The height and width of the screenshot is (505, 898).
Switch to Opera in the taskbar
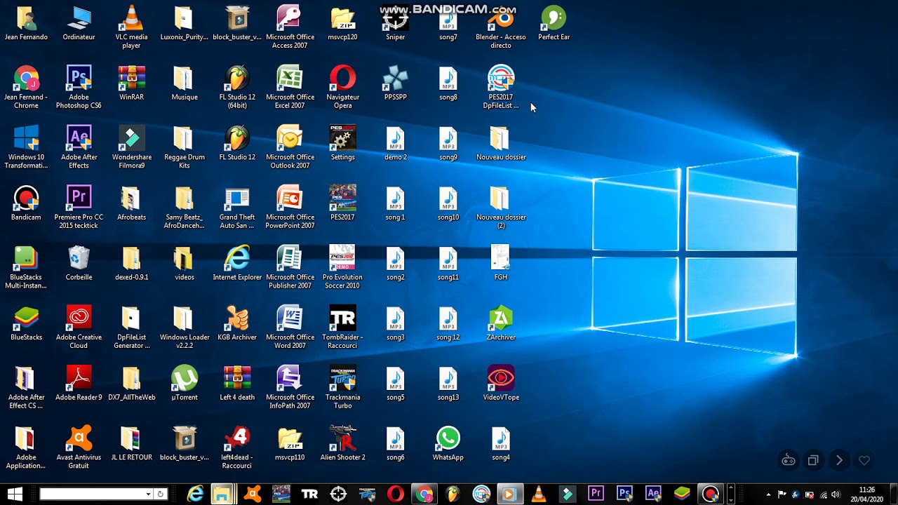[x=396, y=494]
